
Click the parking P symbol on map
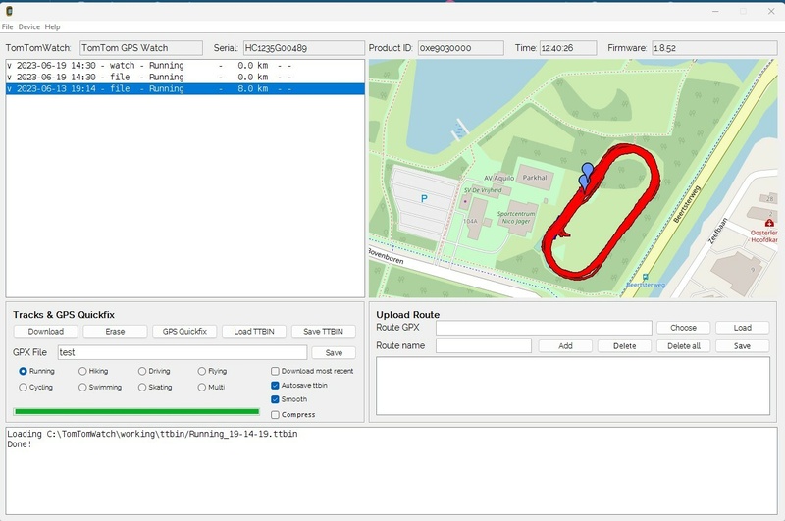[424, 199]
